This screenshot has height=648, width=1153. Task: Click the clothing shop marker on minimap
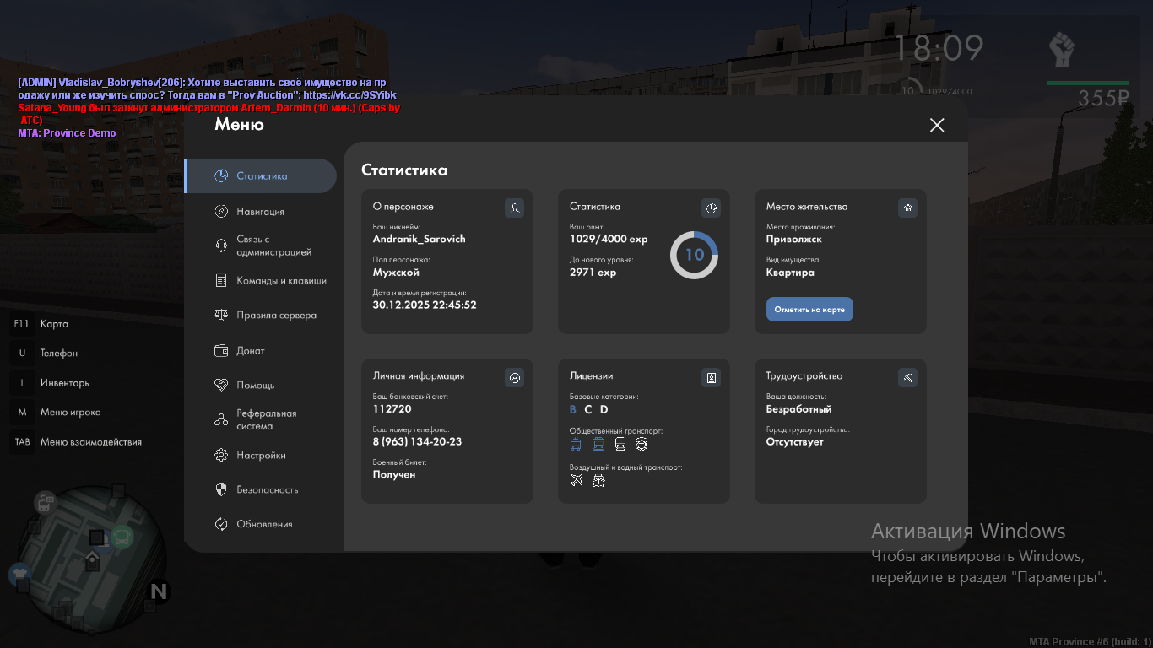point(18,575)
